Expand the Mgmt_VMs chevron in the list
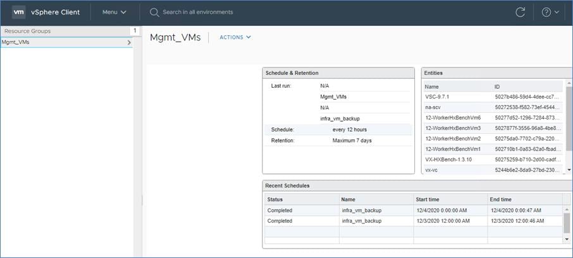This screenshot has width=573, height=258. 129,43
